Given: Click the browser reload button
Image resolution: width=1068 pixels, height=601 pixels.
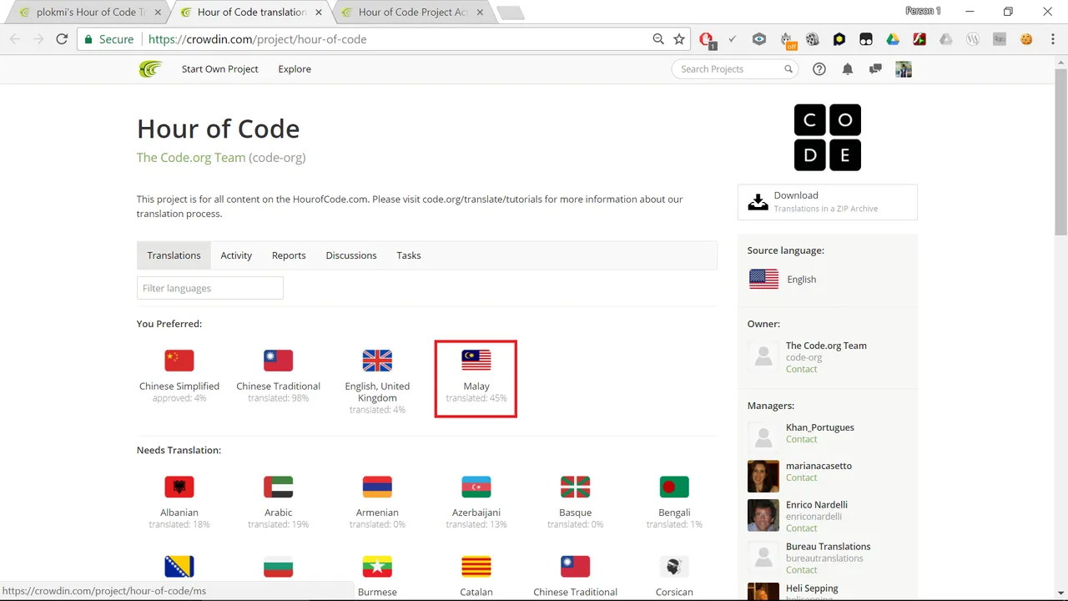Looking at the screenshot, I should coord(62,39).
